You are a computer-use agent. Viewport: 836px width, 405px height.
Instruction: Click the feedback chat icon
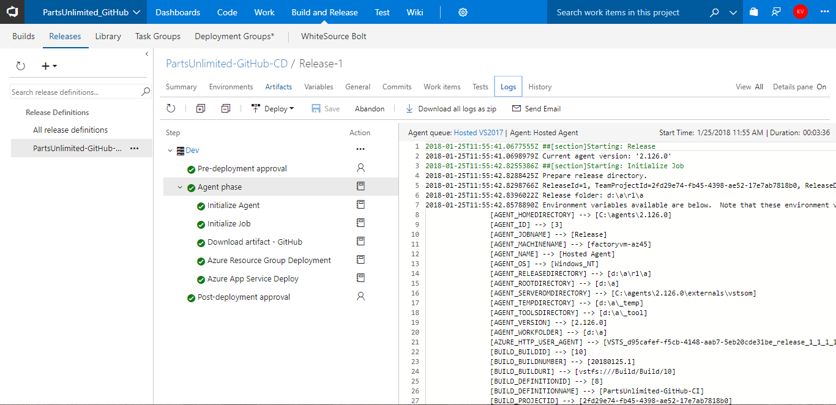(x=777, y=12)
